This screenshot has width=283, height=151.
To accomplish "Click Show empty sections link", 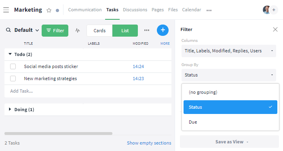I will coord(149,143).
